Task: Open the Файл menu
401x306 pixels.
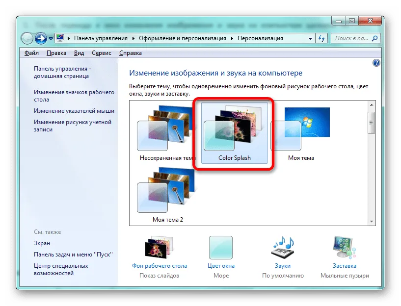Action: 31,53
